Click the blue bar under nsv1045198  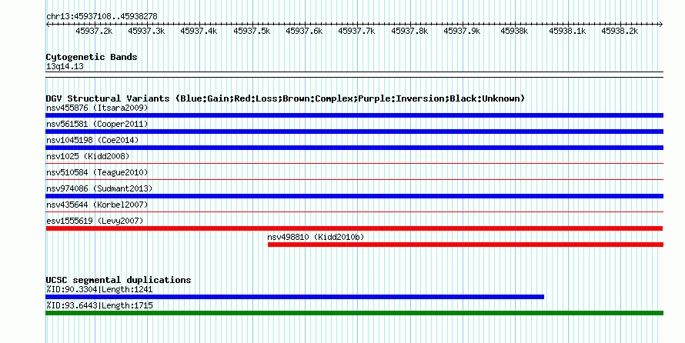pos(354,148)
